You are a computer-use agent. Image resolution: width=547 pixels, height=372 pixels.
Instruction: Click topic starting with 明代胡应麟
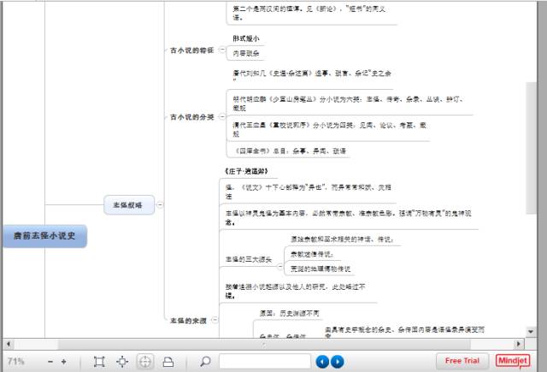(x=348, y=103)
